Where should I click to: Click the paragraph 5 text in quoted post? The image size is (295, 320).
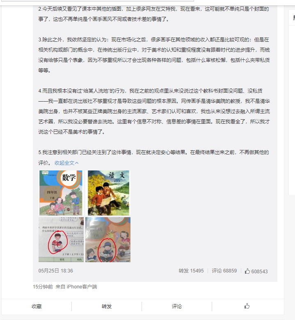pyautogui.click(x=153, y=158)
